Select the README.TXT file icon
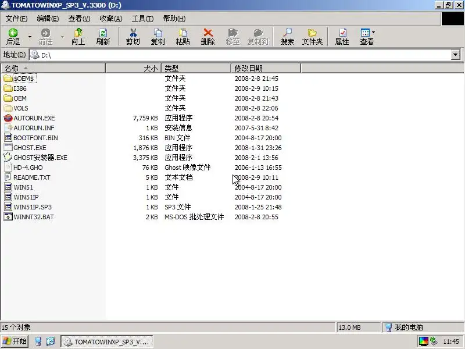Viewport: 465px width, 349px height. pos(8,177)
